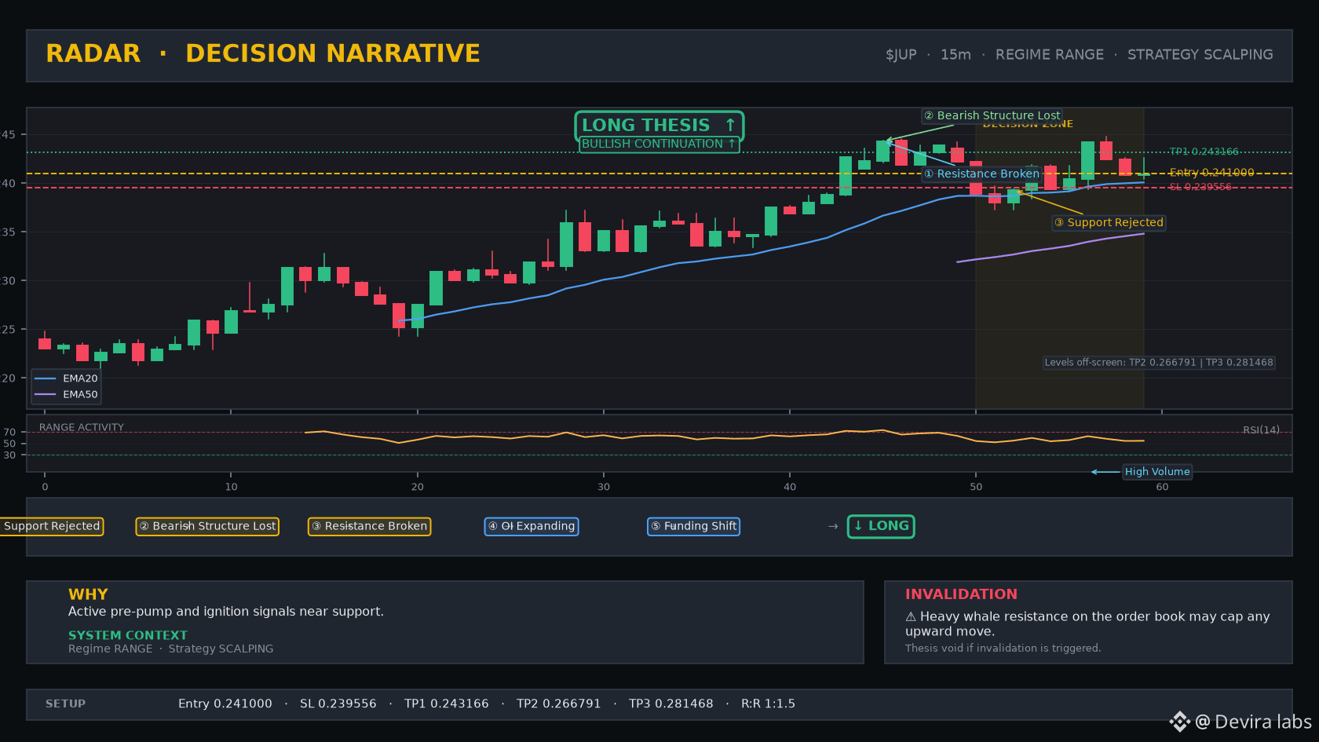Click the RSI(14) indicator label
Screen dimensions: 1319x742
(1261, 429)
